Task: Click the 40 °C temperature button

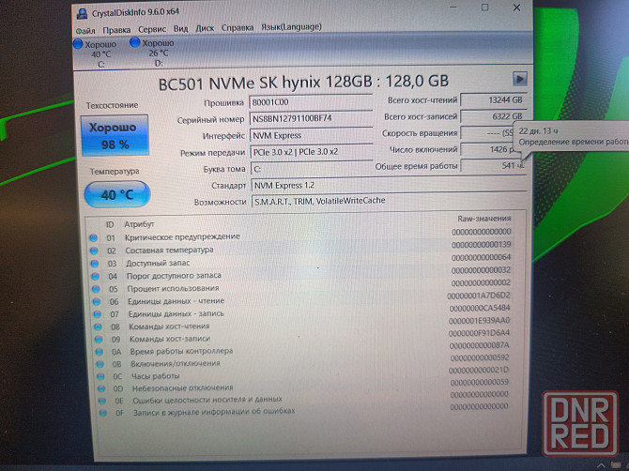Action: pyautogui.click(x=117, y=194)
